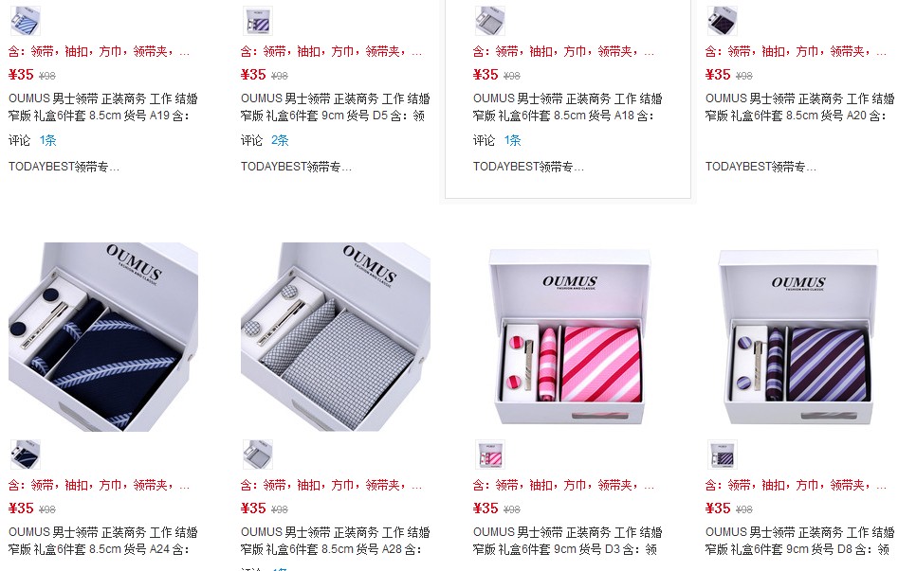The width and height of the screenshot is (898, 571).
Task: Select small swatch thumbnail for A19 tie
Action: pyautogui.click(x=26, y=21)
